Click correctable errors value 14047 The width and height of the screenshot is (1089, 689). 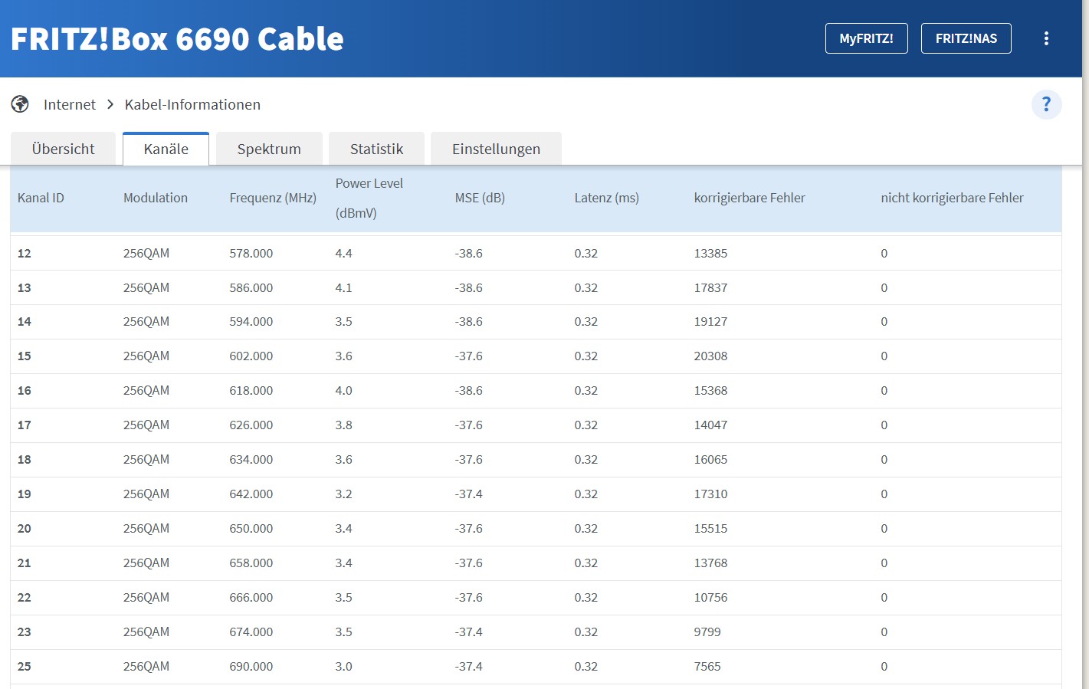[x=710, y=425]
